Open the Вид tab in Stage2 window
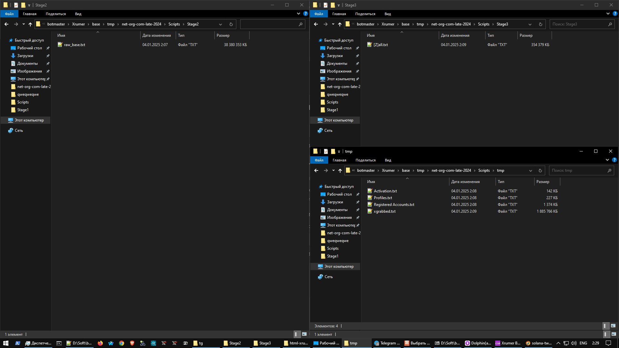This screenshot has width=619, height=348. (78, 14)
